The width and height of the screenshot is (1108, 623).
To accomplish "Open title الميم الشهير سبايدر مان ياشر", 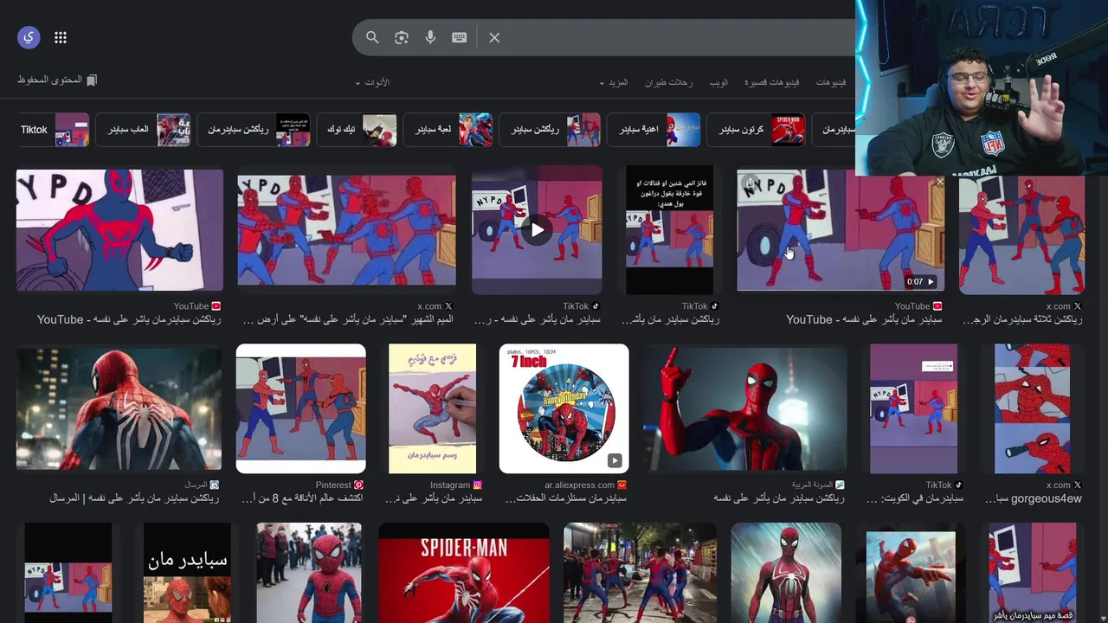I will pyautogui.click(x=349, y=320).
